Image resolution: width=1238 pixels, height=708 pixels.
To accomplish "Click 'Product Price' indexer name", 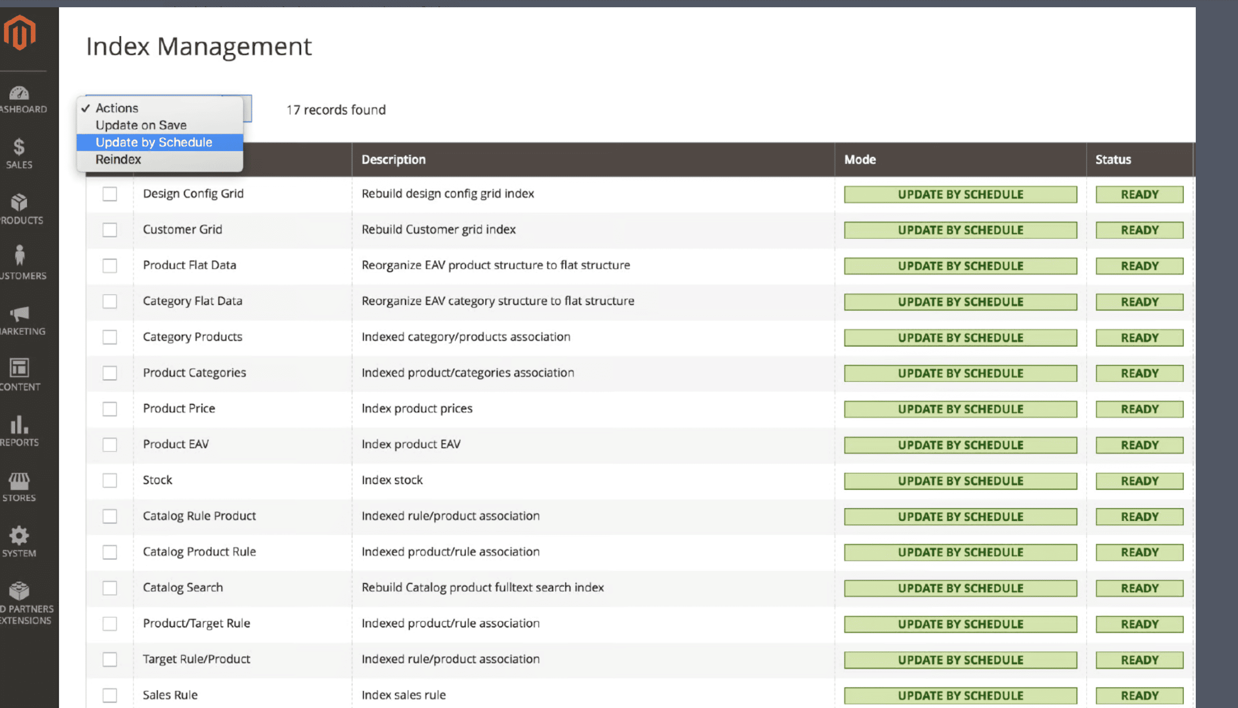I will (179, 408).
